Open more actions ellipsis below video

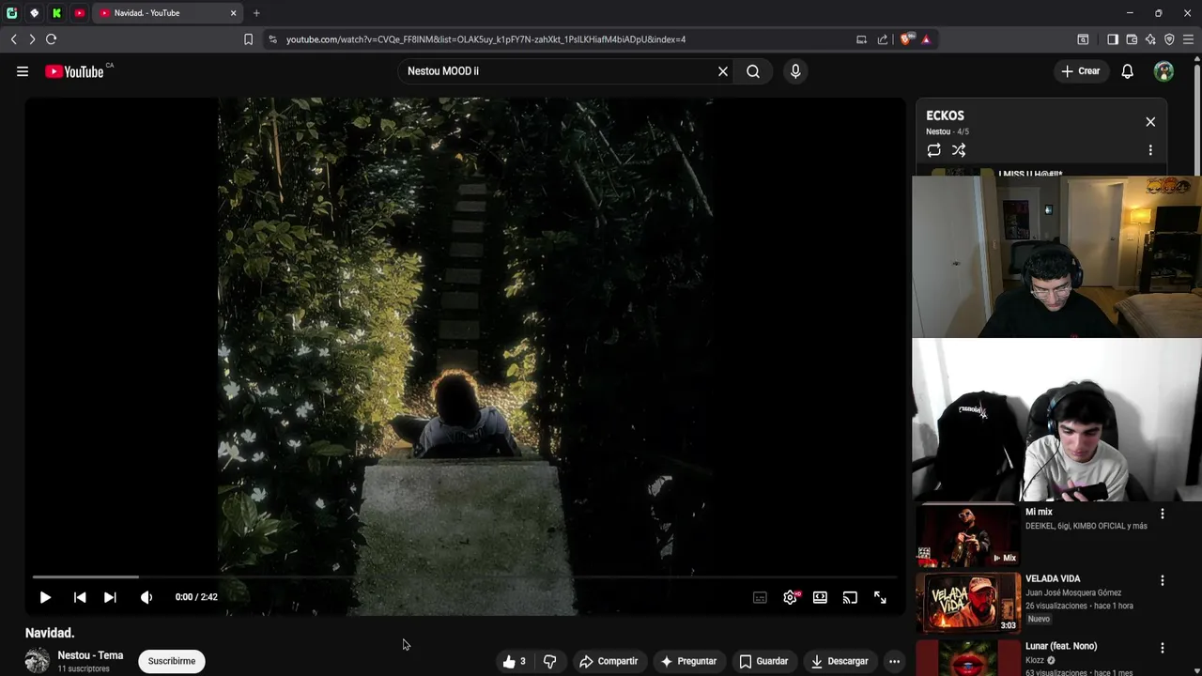pyautogui.click(x=894, y=661)
